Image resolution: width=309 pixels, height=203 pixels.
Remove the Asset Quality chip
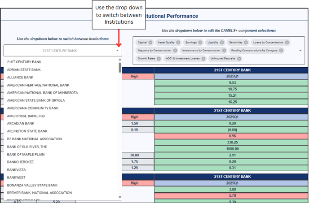coord(178,42)
